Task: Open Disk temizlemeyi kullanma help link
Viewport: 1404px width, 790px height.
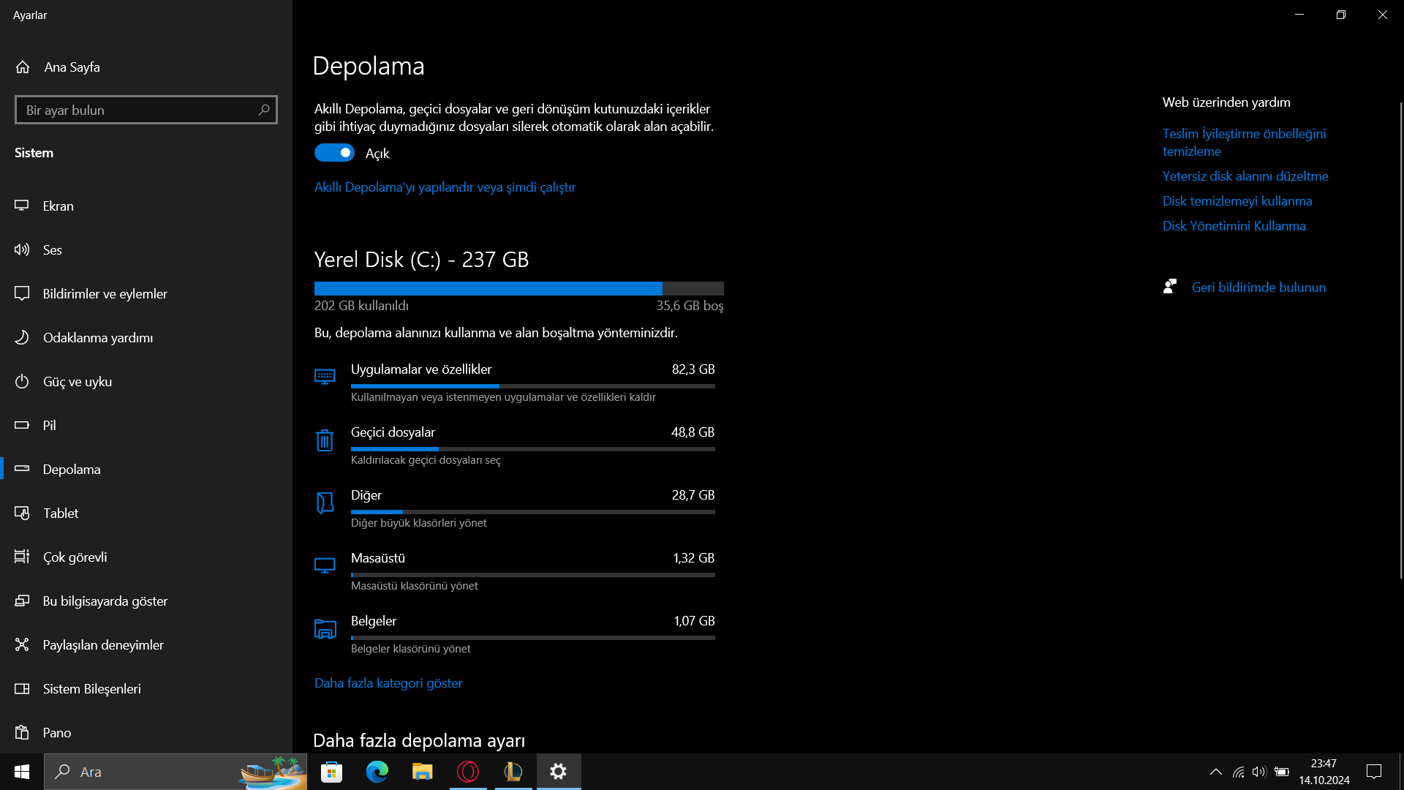Action: point(1237,201)
